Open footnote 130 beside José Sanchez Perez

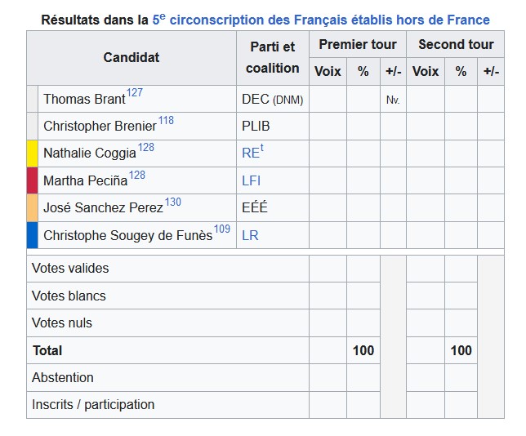pos(173,202)
